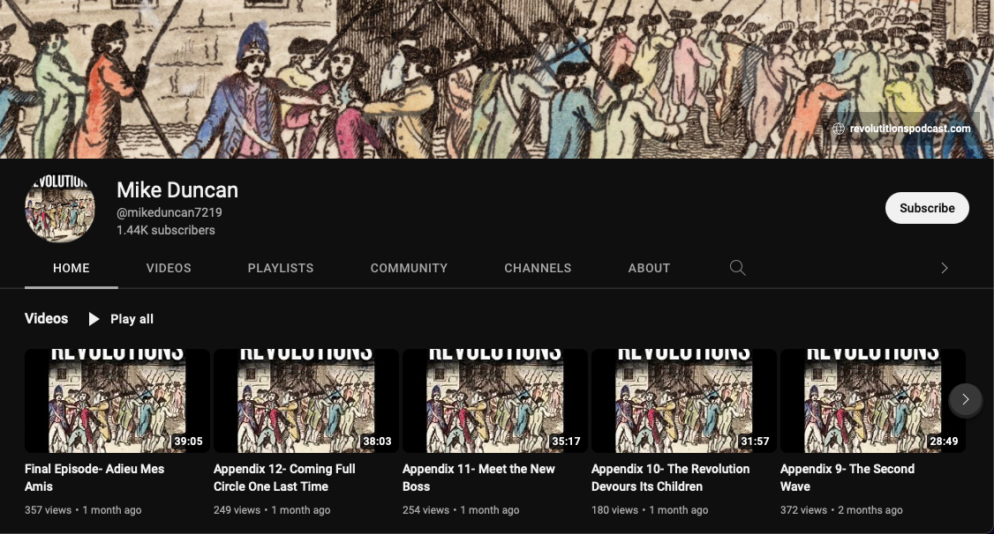Viewport: 994px width, 534px height.
Task: Open title Appendix 9- The Second Wave
Action: pyautogui.click(x=847, y=478)
